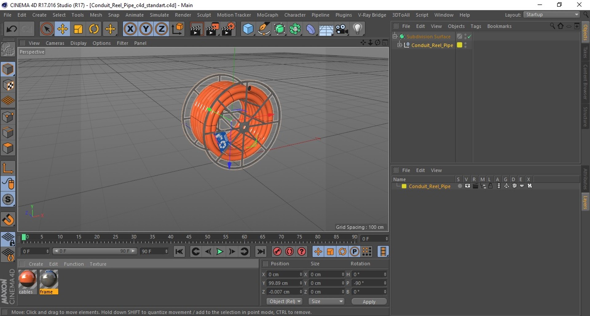Select the Move tool in top toolbar
This screenshot has width=590, height=316.
tap(62, 29)
